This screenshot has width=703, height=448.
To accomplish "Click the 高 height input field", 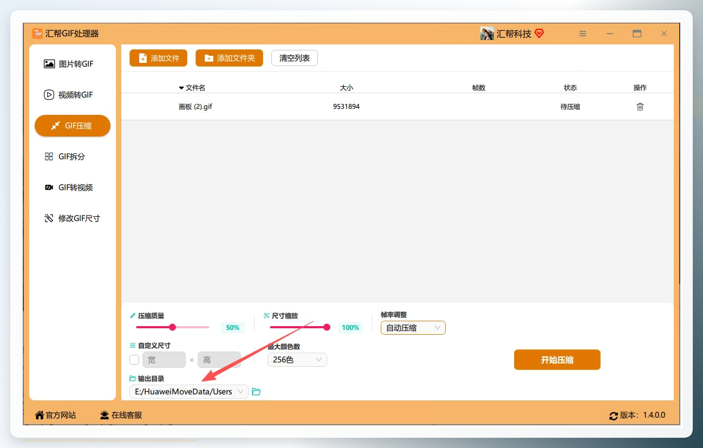I will [219, 360].
